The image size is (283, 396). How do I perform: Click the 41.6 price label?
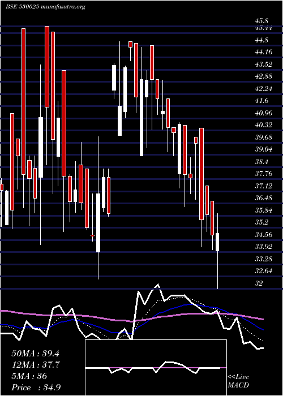point(261,101)
